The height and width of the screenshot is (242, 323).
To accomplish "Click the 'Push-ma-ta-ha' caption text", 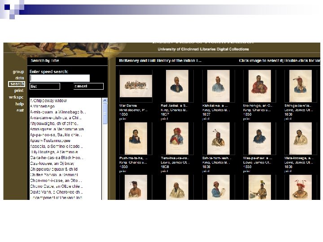I will (x=134, y=158).
